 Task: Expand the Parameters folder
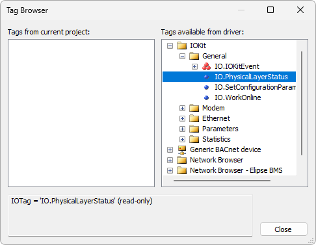(183, 129)
